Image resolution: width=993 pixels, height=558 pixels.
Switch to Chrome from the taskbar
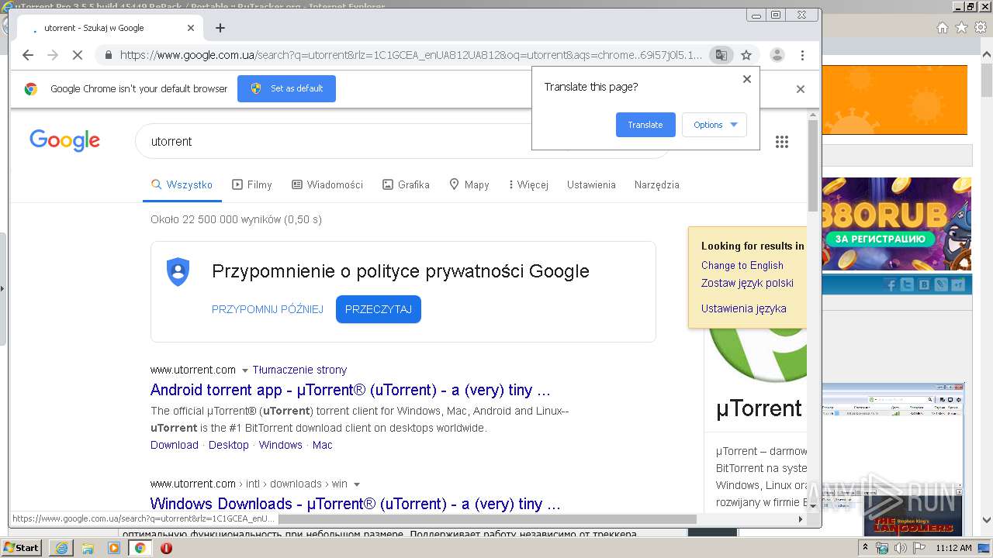point(140,548)
